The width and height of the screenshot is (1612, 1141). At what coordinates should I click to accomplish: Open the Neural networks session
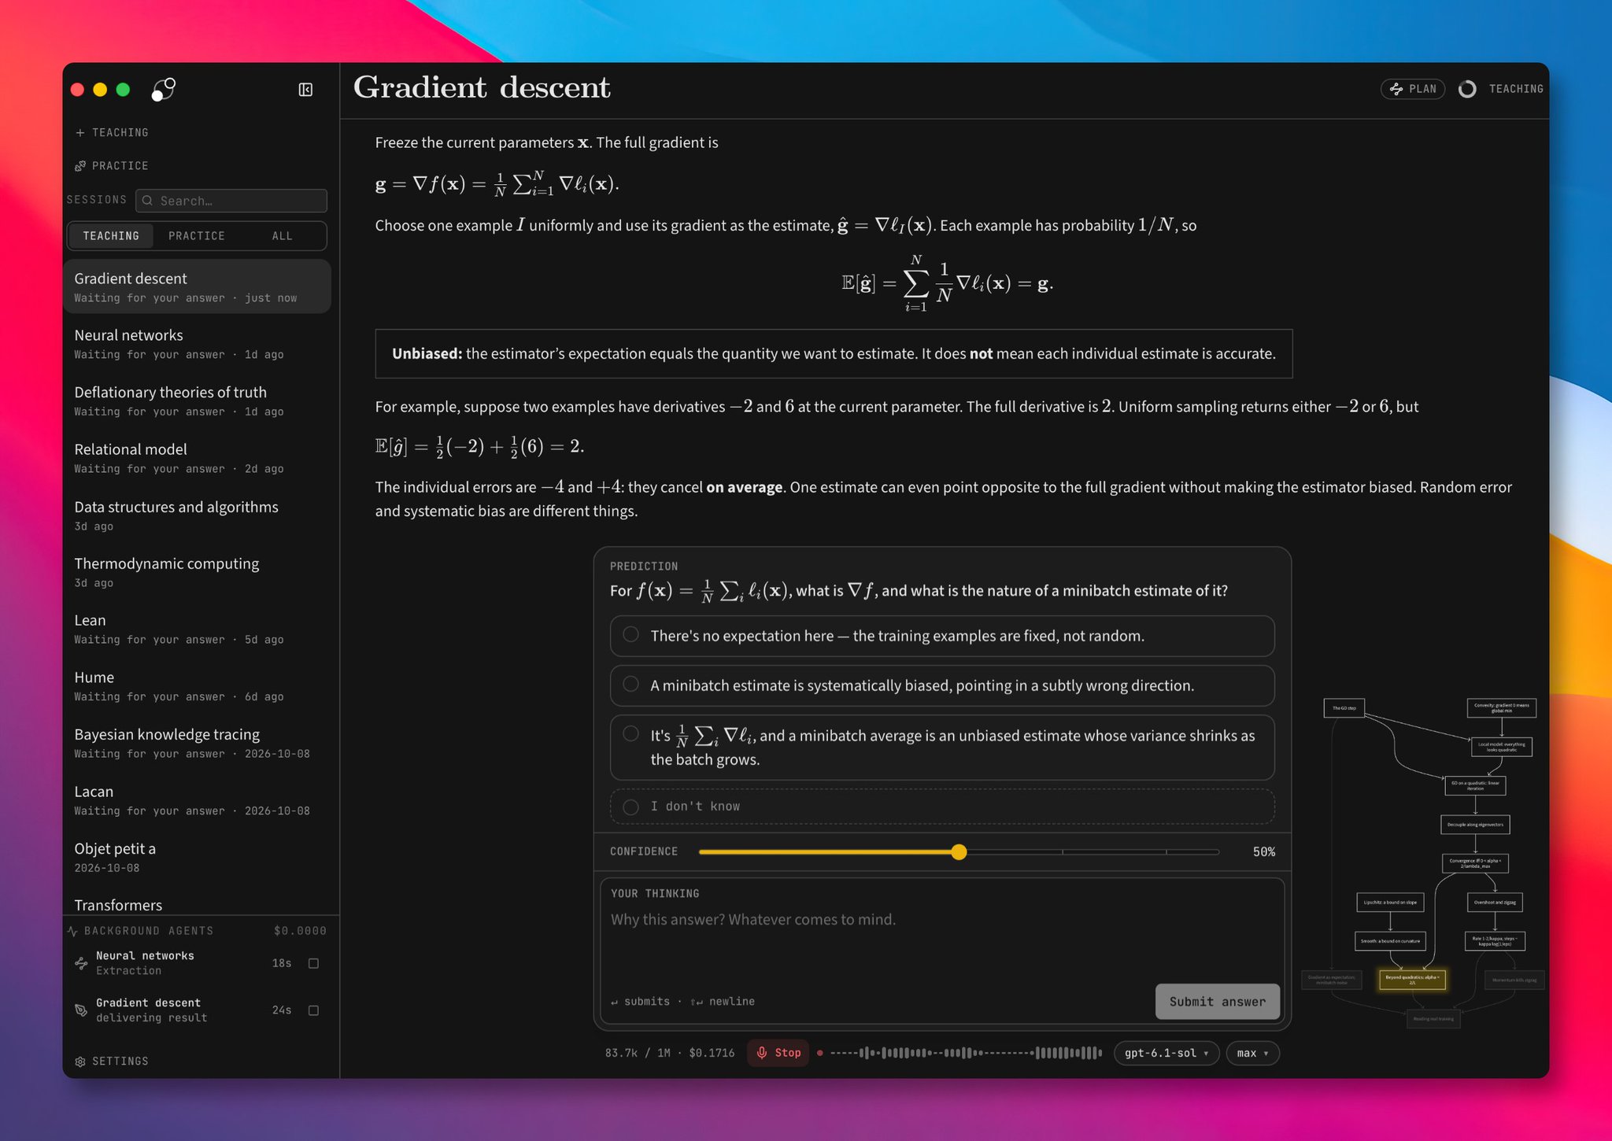[197, 344]
